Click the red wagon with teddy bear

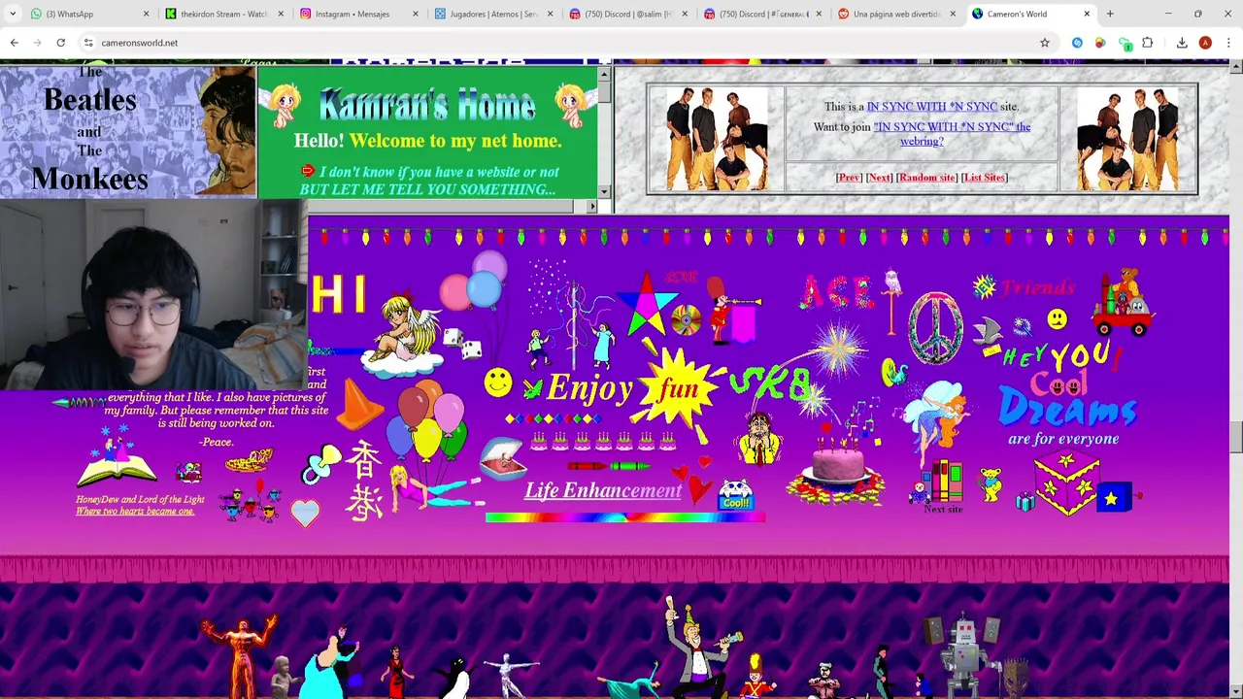[1125, 303]
